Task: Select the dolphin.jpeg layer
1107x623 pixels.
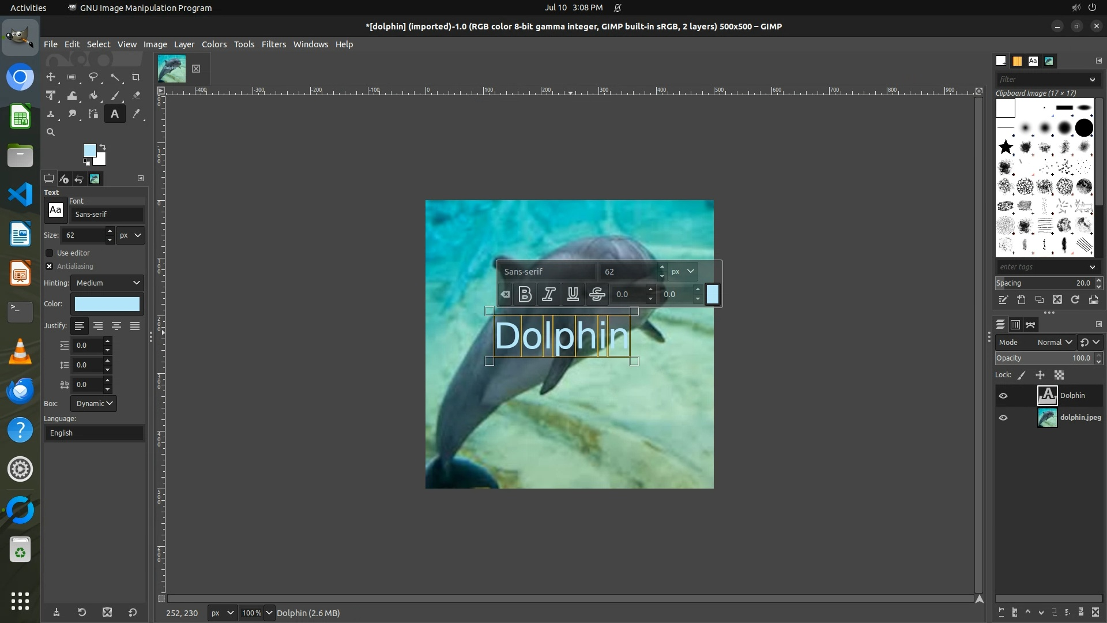Action: (1079, 418)
